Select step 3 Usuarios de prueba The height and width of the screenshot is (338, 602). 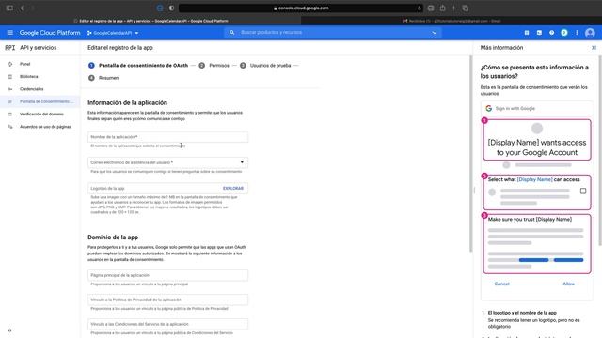click(265, 66)
